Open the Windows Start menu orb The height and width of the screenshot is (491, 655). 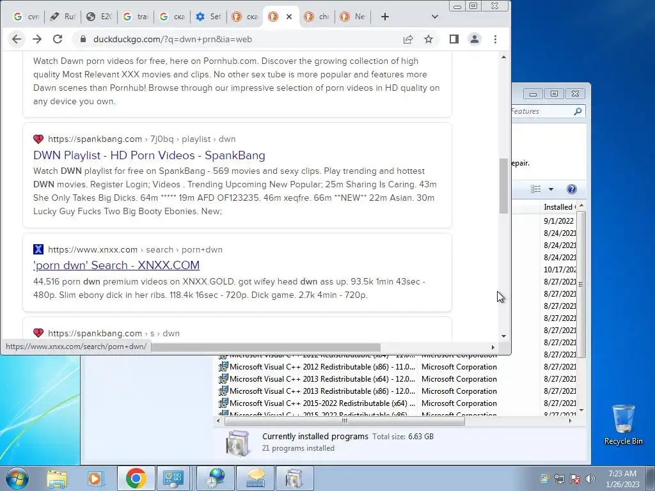point(17,478)
